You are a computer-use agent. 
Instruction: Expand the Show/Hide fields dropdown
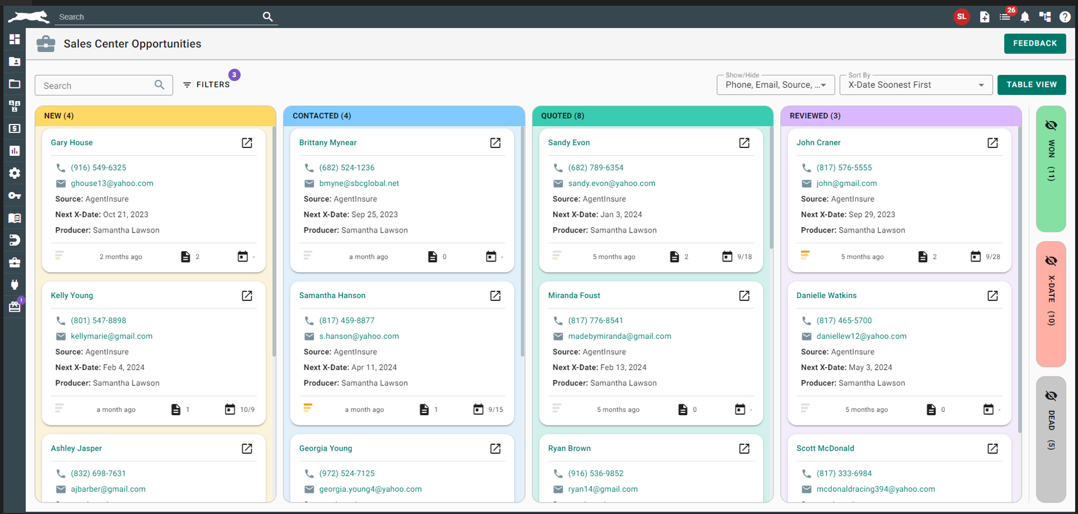[x=775, y=85]
